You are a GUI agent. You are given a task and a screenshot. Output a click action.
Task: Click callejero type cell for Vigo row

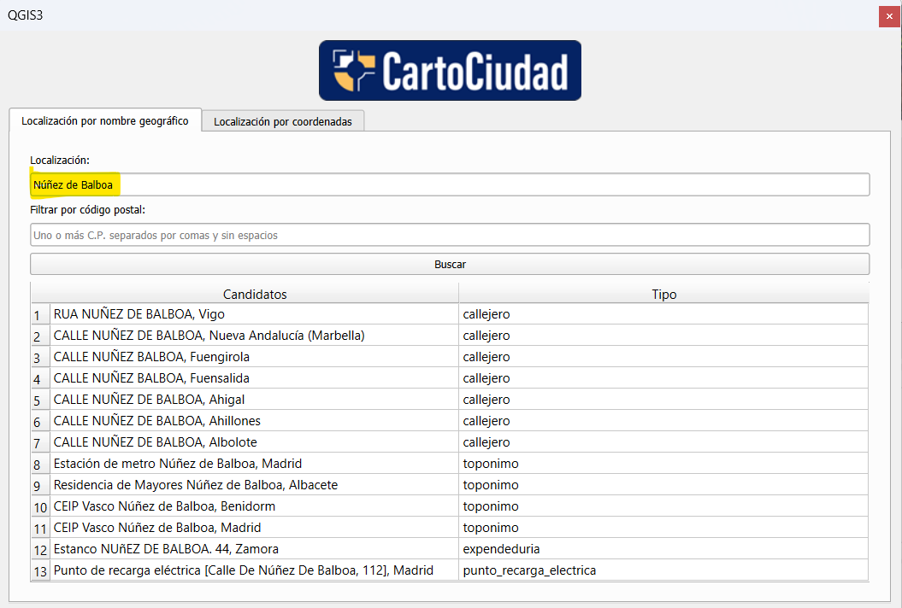[x=663, y=314]
